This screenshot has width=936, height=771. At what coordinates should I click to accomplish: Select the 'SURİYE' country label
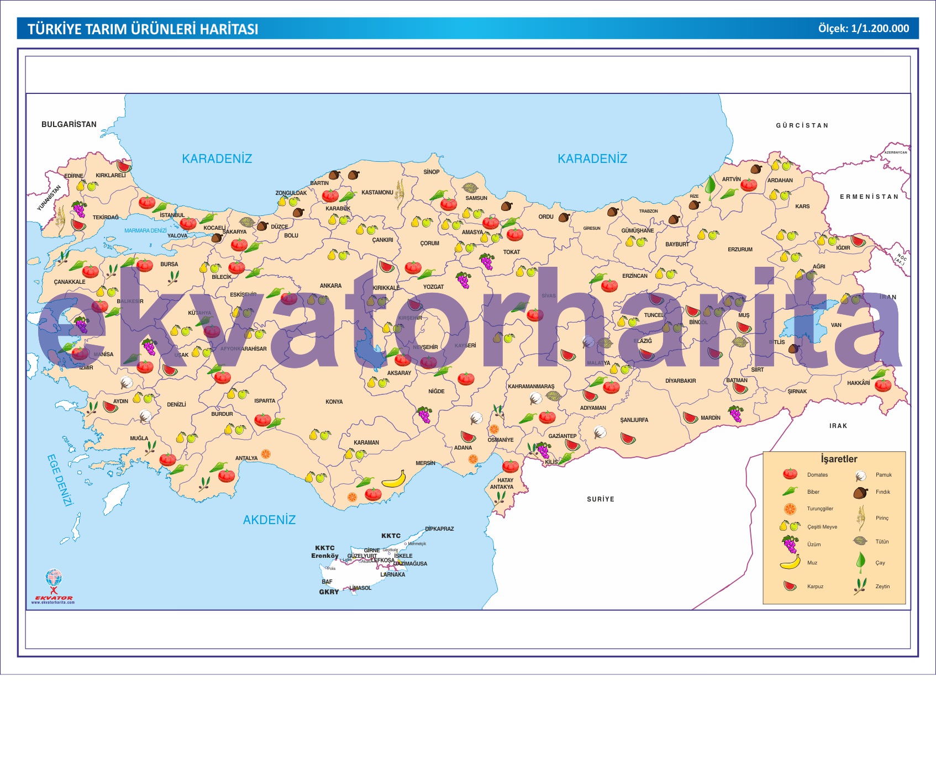[x=601, y=499]
